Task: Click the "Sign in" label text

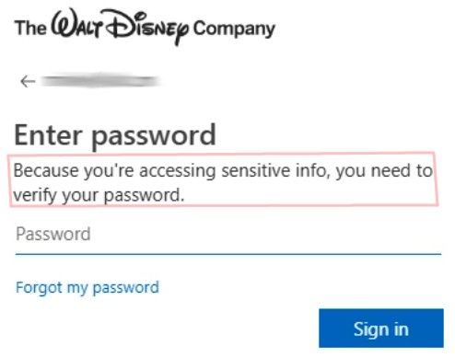Action: click(381, 330)
